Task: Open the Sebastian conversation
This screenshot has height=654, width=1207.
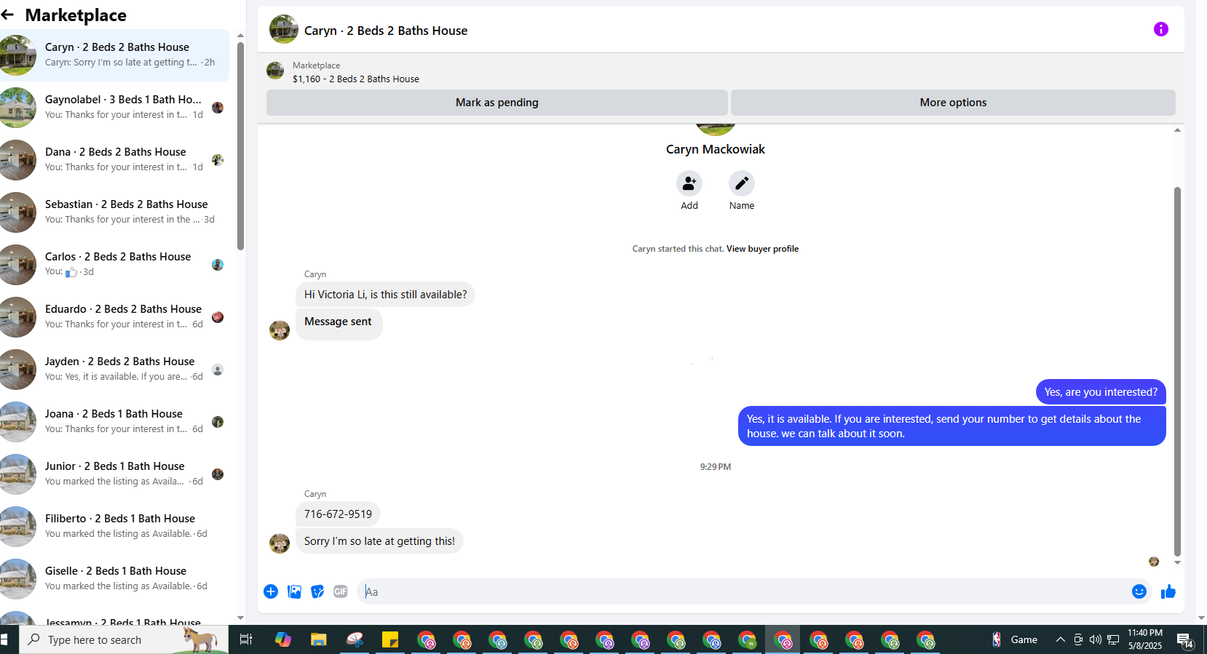Action: (114, 212)
